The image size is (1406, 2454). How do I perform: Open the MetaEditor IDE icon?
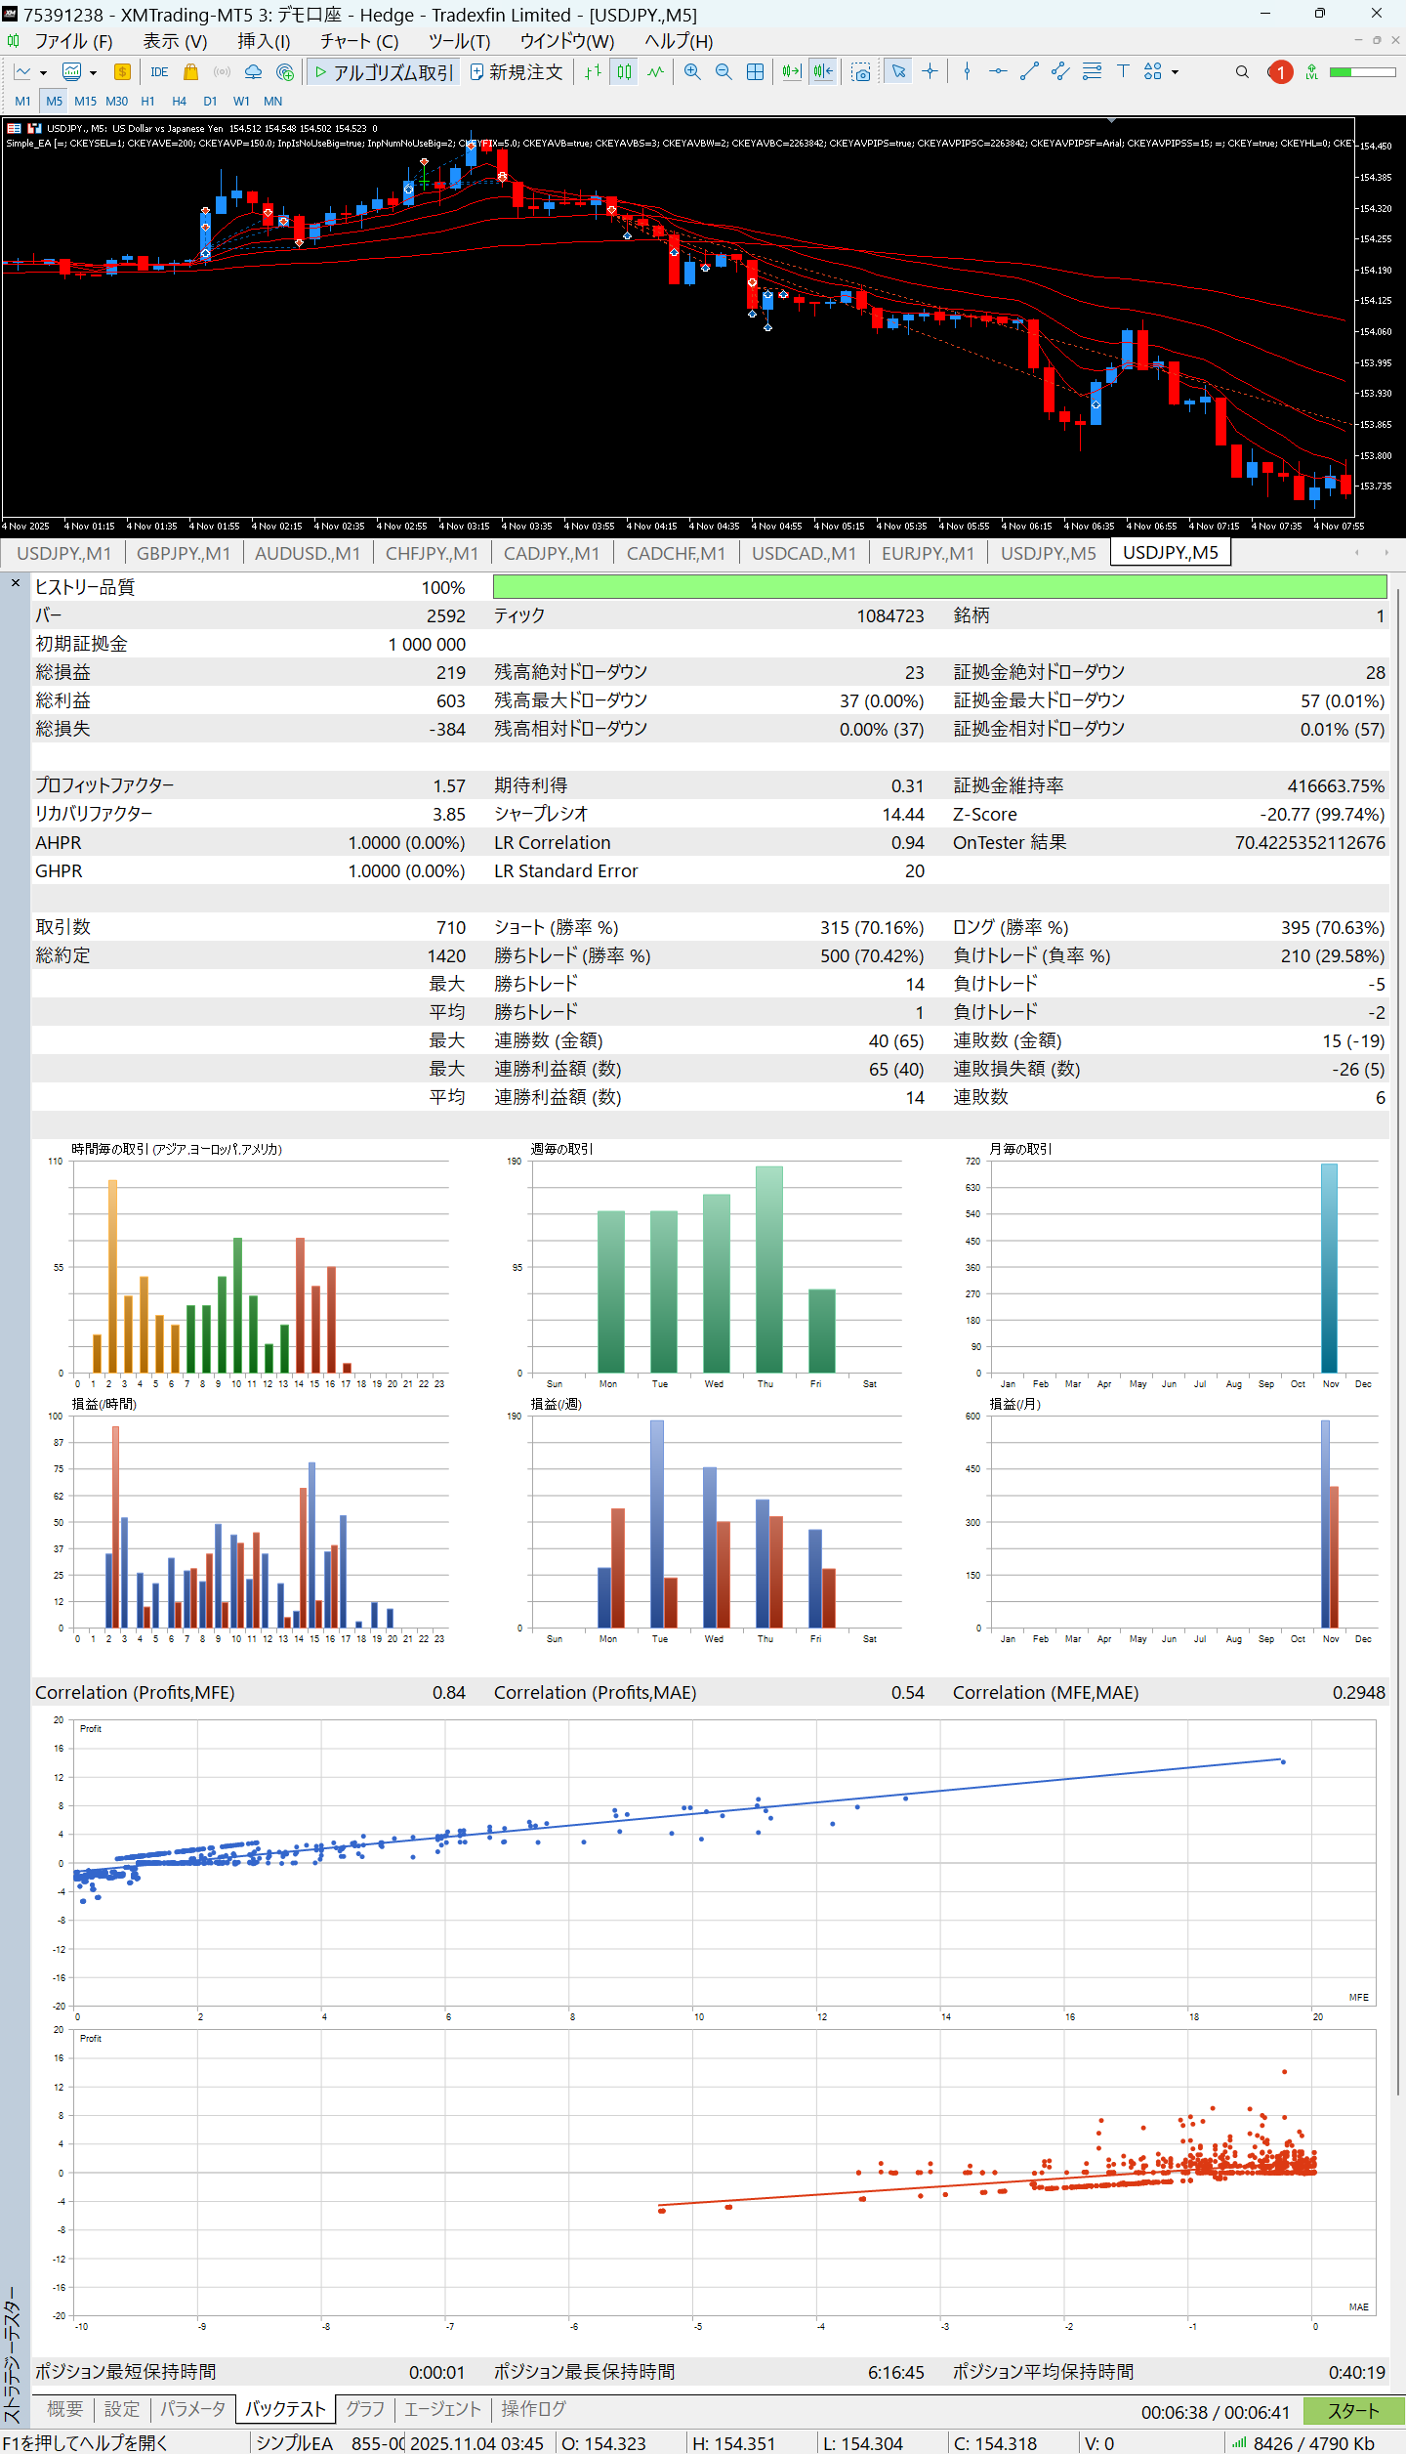[x=159, y=72]
